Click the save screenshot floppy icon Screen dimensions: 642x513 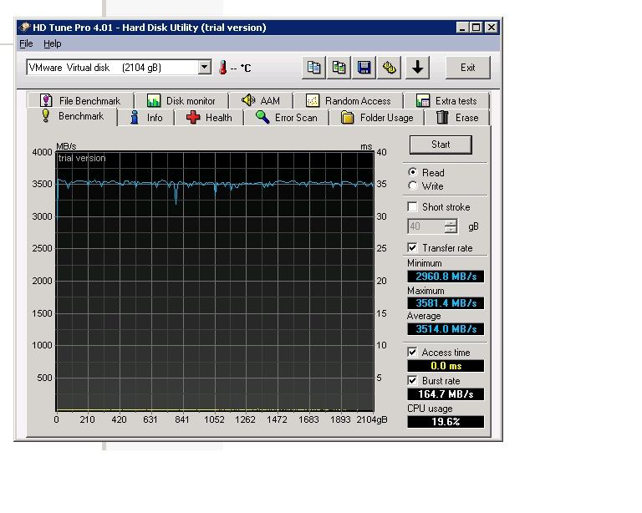[364, 68]
